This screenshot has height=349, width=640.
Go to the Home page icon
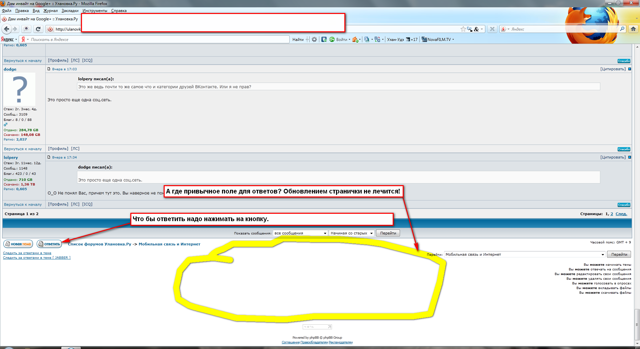[x=633, y=29]
